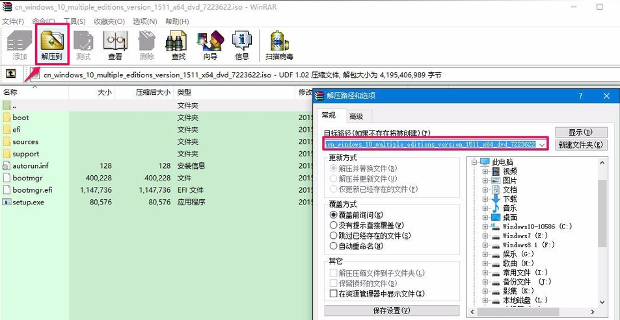620x320 pixels.
Task: Go up one level with arrow icon
Action: 10,73
